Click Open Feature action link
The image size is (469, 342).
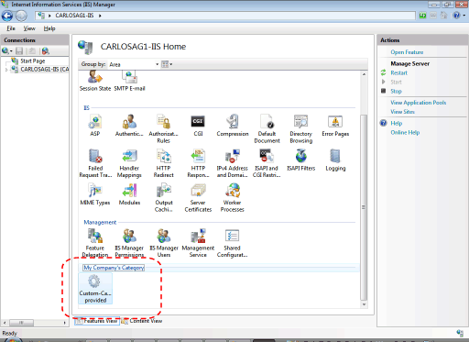407,52
